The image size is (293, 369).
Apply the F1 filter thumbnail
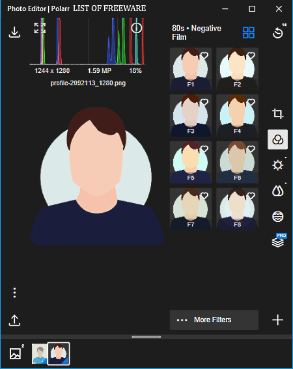coord(191,69)
